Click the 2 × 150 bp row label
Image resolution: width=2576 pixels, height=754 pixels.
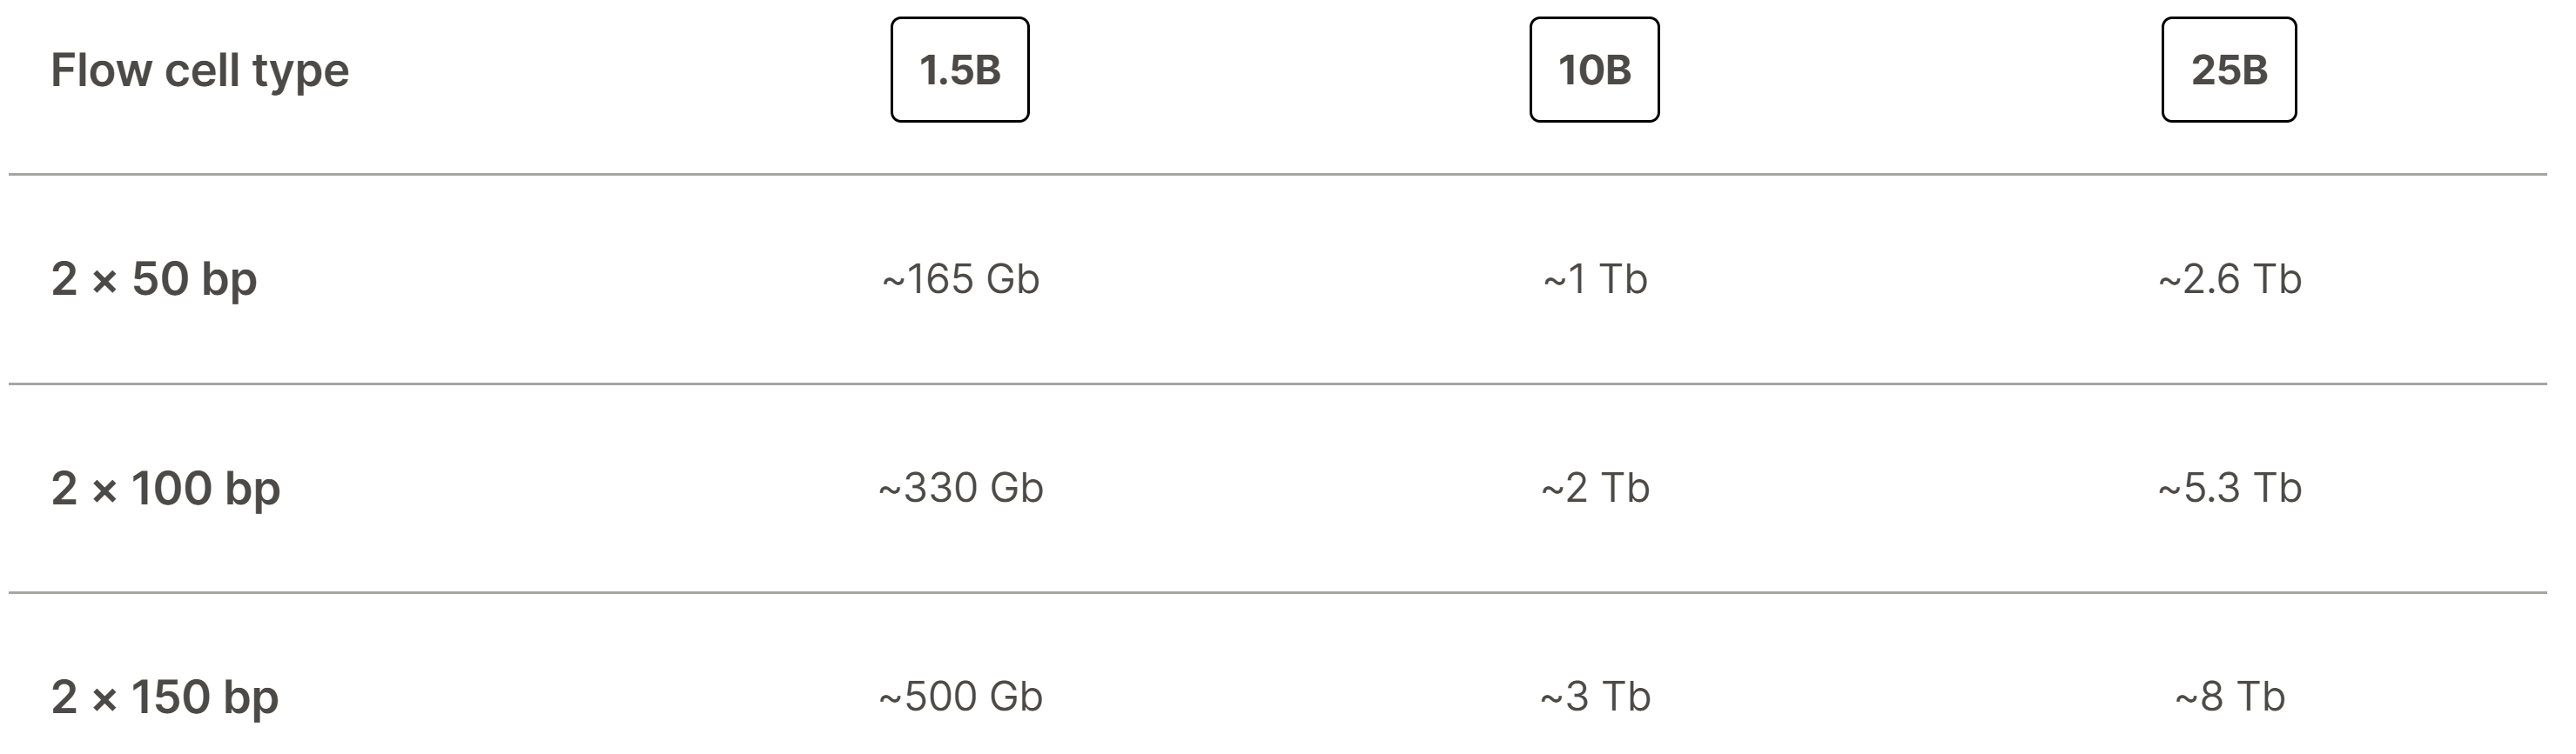pyautogui.click(x=165, y=697)
